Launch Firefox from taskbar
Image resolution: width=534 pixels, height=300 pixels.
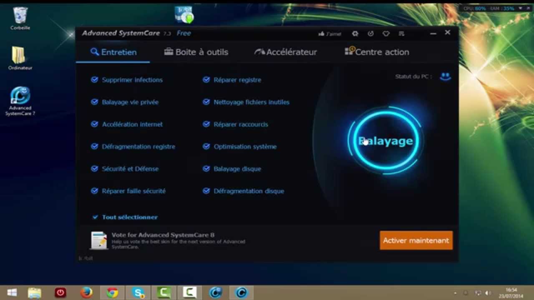tap(86, 292)
